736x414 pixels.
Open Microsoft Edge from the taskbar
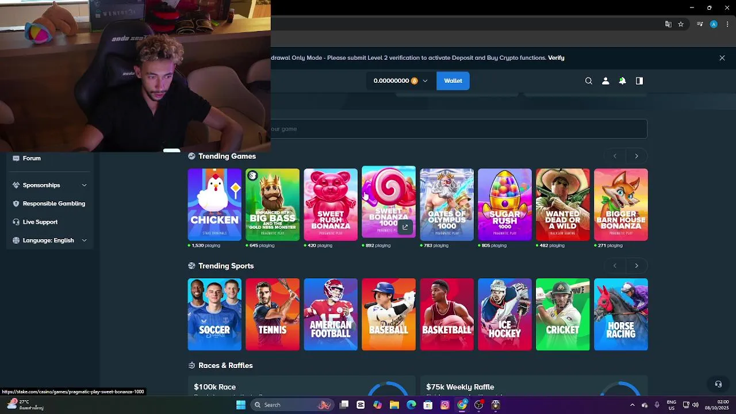tap(411, 405)
